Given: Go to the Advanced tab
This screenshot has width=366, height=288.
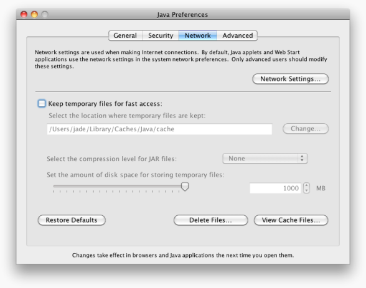Looking at the screenshot, I should 237,35.
